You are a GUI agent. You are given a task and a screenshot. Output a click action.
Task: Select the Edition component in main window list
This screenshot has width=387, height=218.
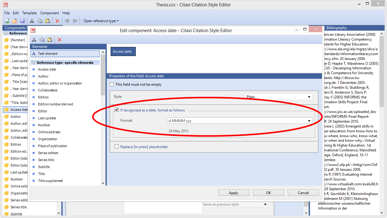[x=16, y=144]
